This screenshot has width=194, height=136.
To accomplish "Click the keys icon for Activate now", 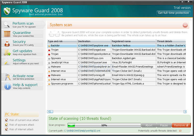I will 8,77.
